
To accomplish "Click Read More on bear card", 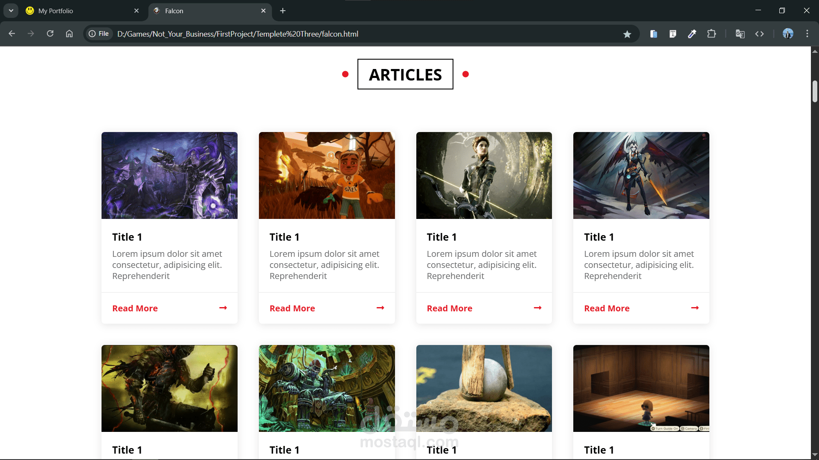I will click(292, 308).
